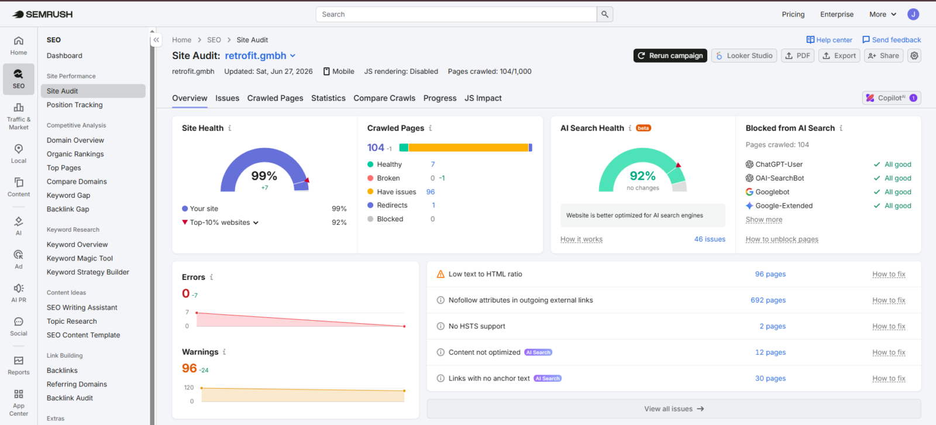Open the AI section icon
Screen dimensions: 936x425
19,225
